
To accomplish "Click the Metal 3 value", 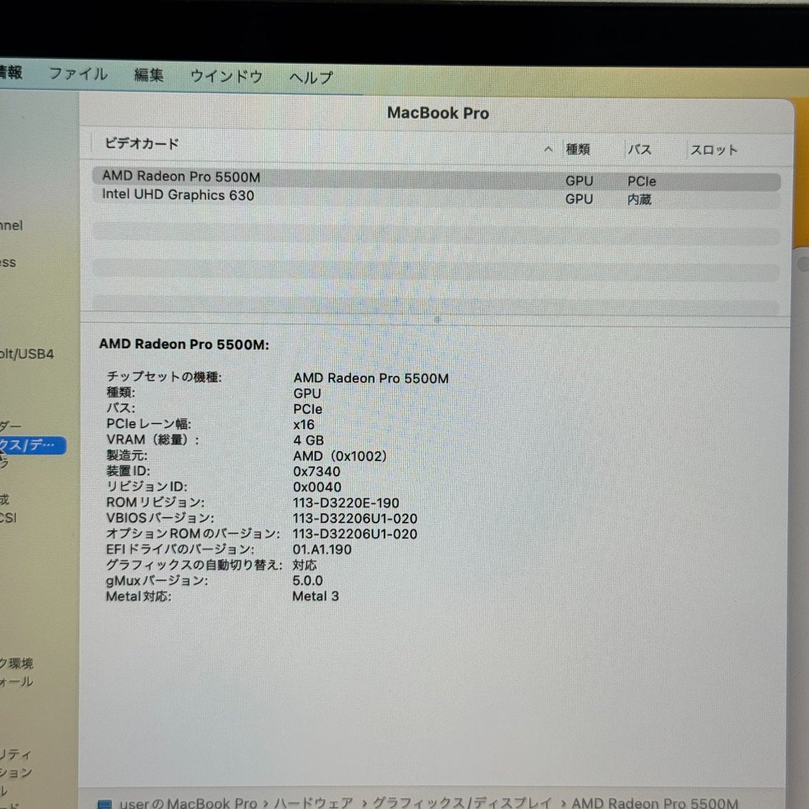I will pos(316,596).
